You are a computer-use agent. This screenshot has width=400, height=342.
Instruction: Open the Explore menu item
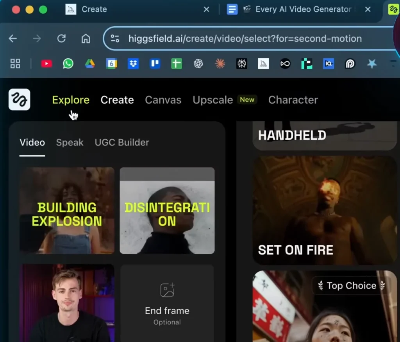click(x=71, y=100)
